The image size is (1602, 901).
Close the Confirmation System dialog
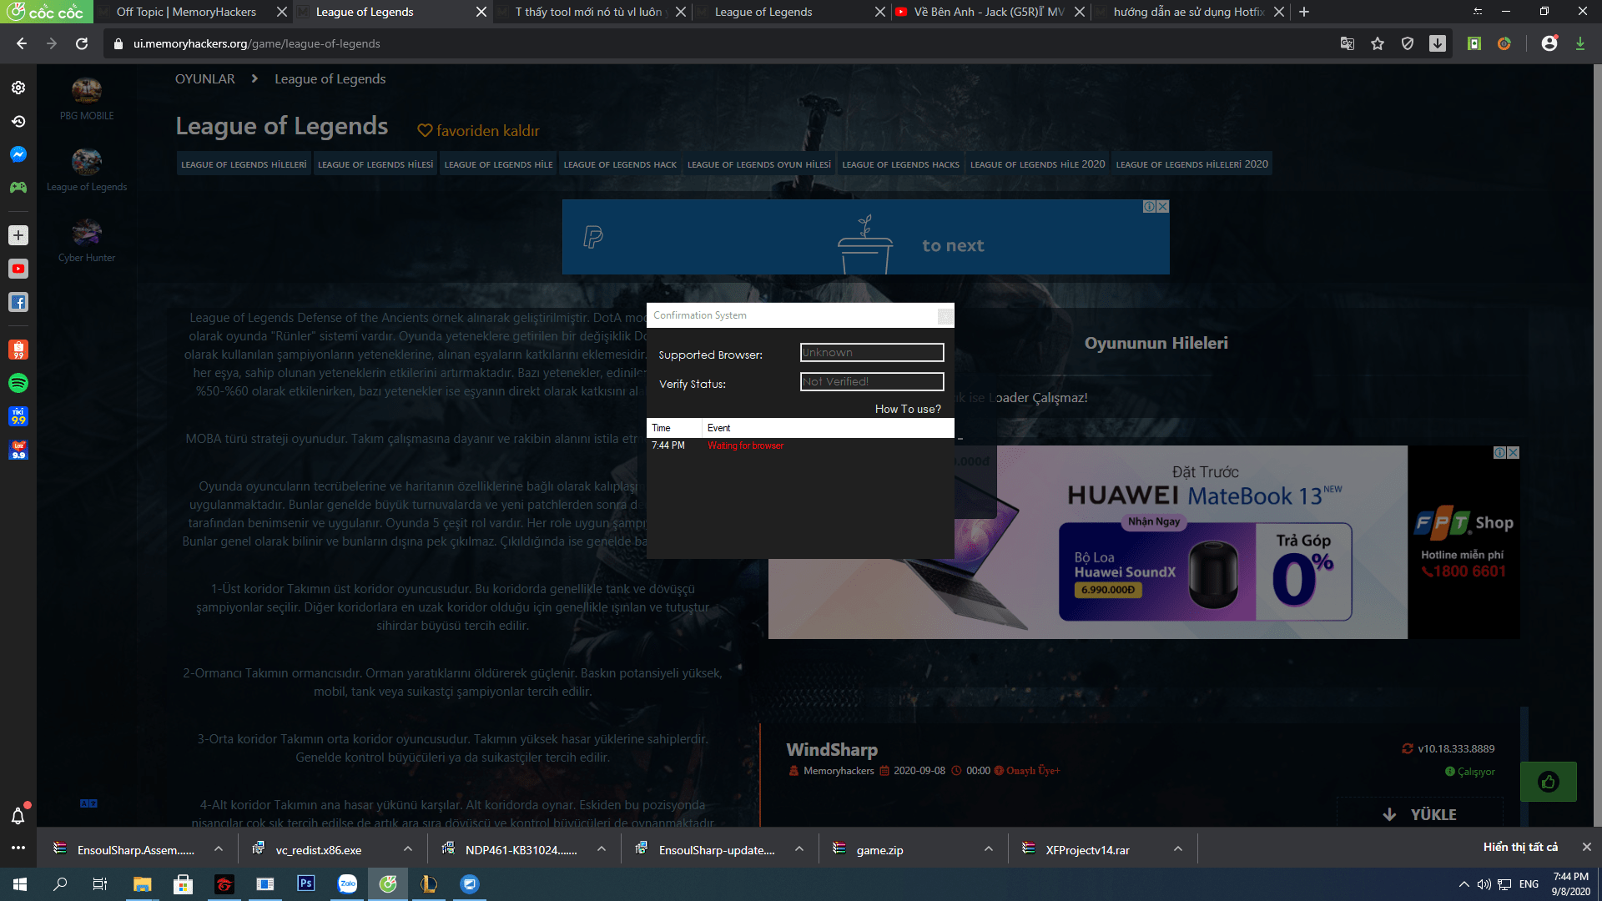point(945,315)
